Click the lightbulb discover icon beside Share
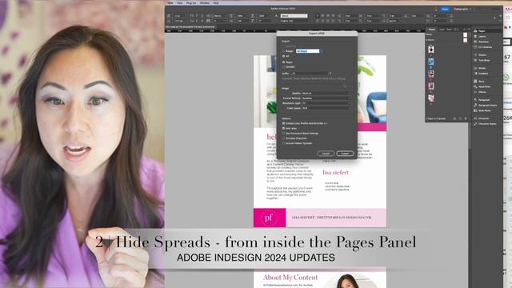 [436, 10]
